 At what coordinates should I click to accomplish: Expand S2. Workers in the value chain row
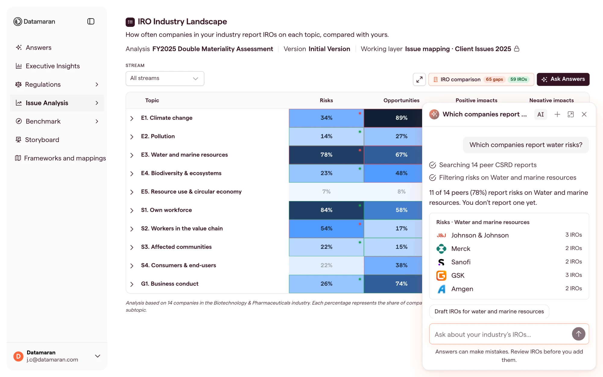click(132, 229)
